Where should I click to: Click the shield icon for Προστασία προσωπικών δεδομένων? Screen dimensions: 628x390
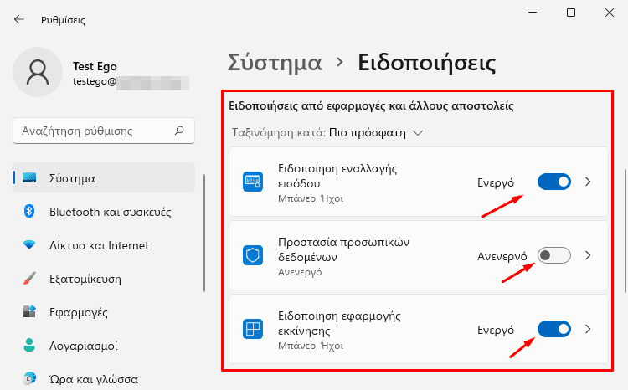click(253, 255)
